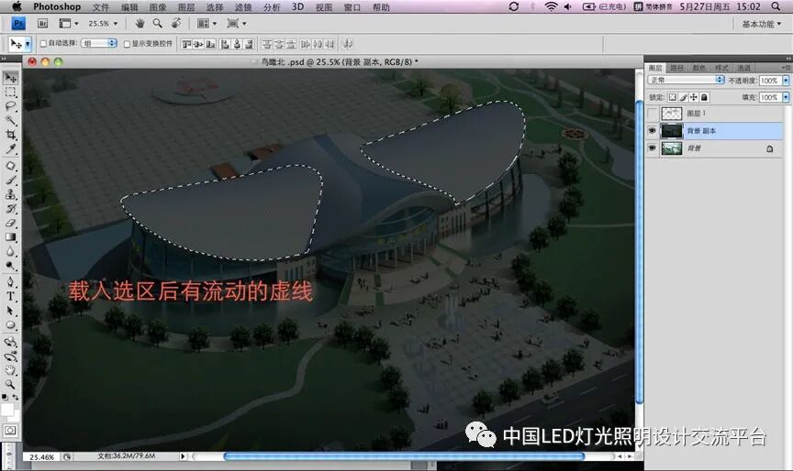Click Rotate View tool in application bar

click(x=175, y=23)
